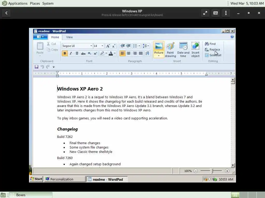The image size is (265, 198).
Task: Toggle Boxes fullscreen mode icon
Action: coord(205,13)
